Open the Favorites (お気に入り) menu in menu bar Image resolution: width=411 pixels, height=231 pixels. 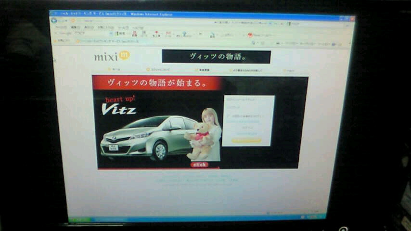[x=106, y=27]
